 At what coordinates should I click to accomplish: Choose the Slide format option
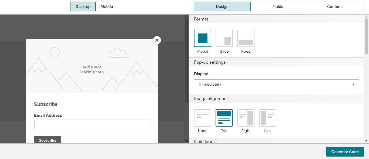coord(224,38)
